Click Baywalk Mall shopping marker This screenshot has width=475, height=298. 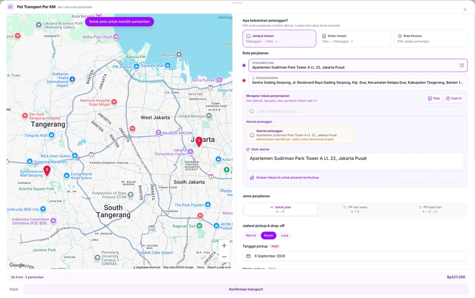(x=168, y=65)
